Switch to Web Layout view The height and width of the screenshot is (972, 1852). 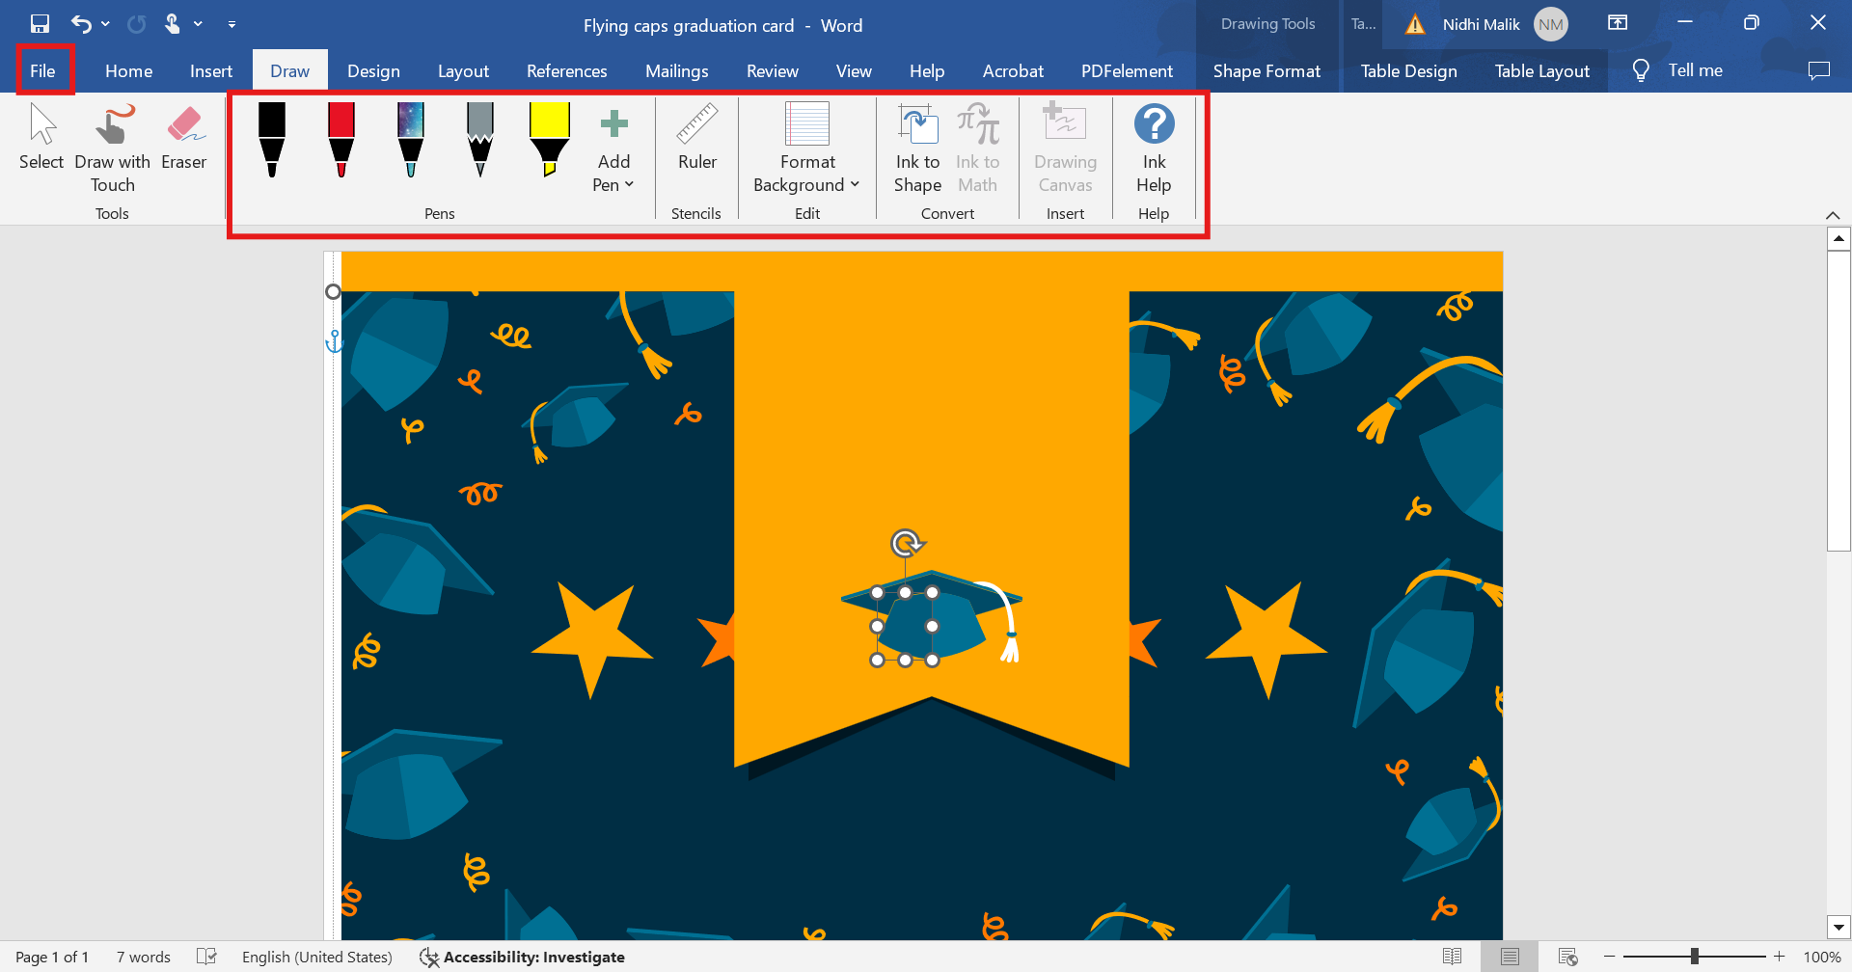pyautogui.click(x=1568, y=957)
